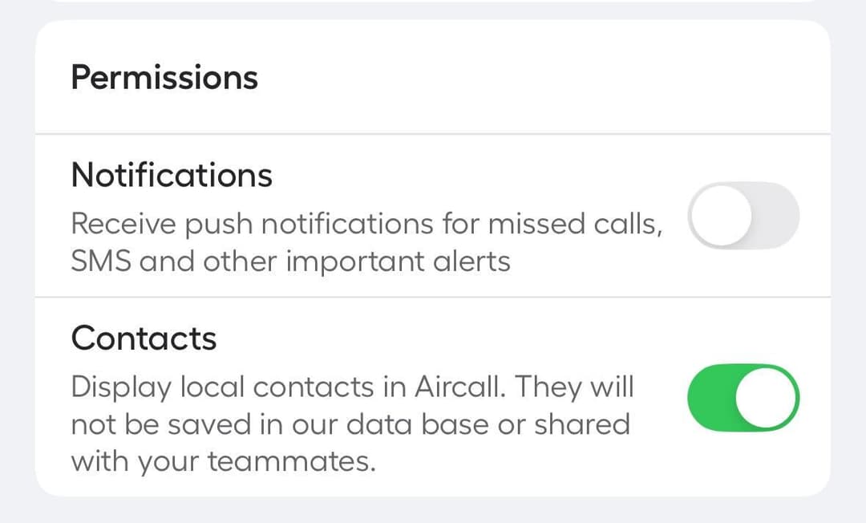Click the push notifications description text
Image resolution: width=866 pixels, height=523 pixels.
click(x=366, y=242)
